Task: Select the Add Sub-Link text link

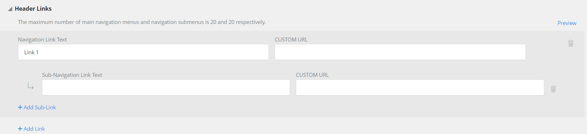Action: [x=40, y=107]
